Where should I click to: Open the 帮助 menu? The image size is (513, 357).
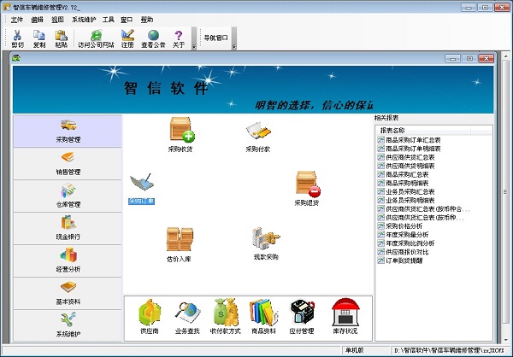[147, 20]
